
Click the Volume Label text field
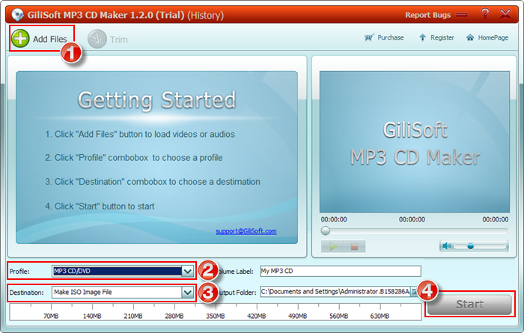click(x=339, y=271)
